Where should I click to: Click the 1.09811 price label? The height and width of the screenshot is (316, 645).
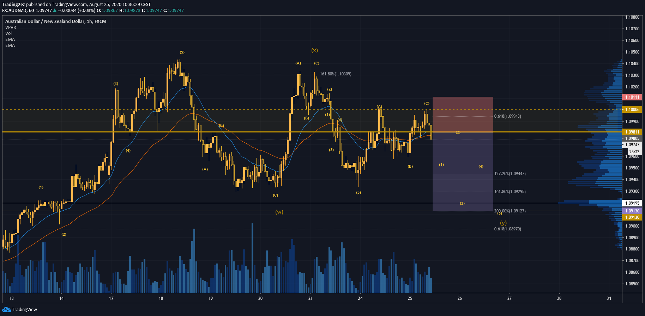click(632, 132)
